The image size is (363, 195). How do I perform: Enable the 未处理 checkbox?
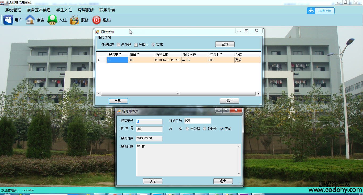tap(119, 45)
